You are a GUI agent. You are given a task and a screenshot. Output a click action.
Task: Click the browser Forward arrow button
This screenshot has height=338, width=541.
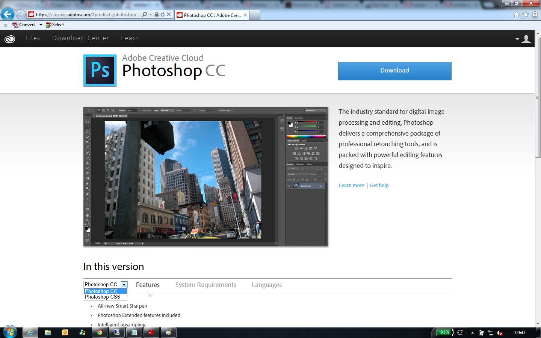(x=21, y=15)
